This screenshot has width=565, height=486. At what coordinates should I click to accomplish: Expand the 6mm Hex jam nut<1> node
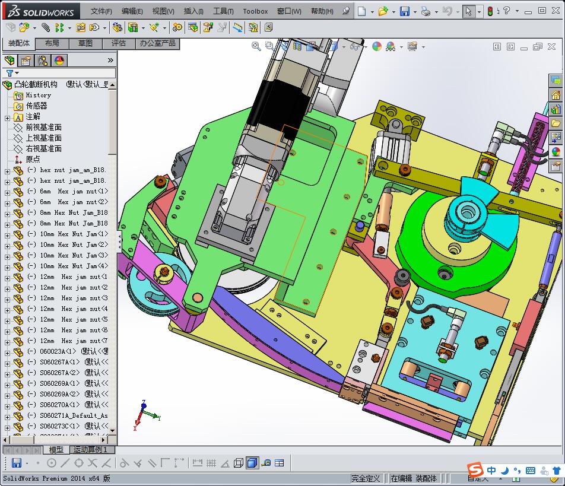pos(7,193)
